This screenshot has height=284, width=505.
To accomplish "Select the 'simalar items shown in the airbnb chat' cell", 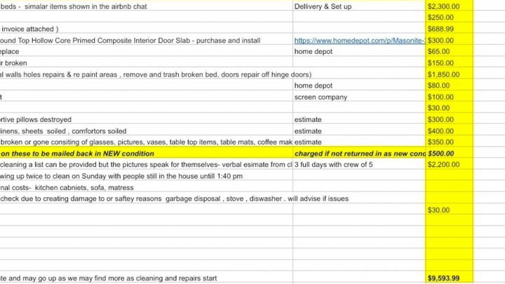I will pos(146,6).
